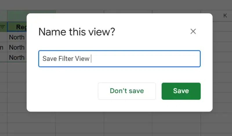
Task: Focus the view name input field
Action: click(119, 59)
